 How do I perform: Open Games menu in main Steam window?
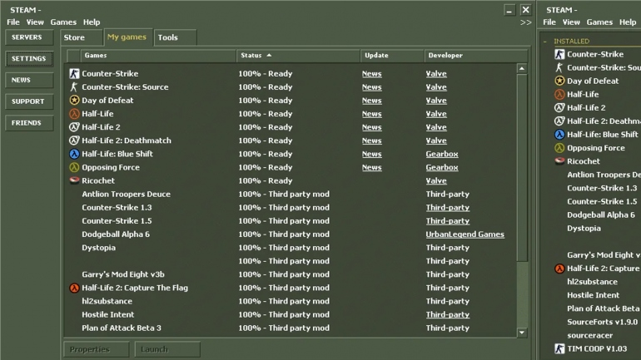[63, 22]
